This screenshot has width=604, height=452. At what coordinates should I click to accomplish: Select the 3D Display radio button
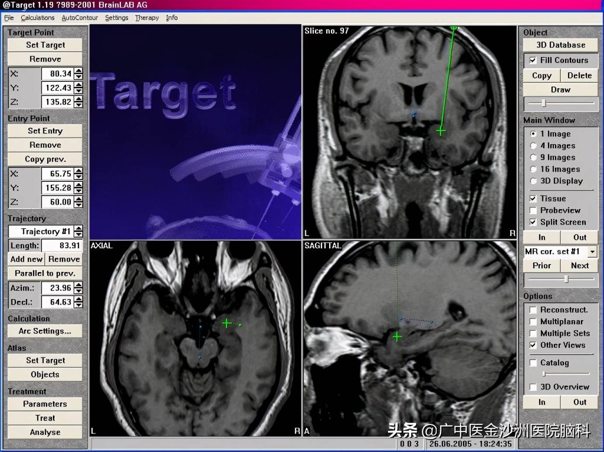[533, 181]
